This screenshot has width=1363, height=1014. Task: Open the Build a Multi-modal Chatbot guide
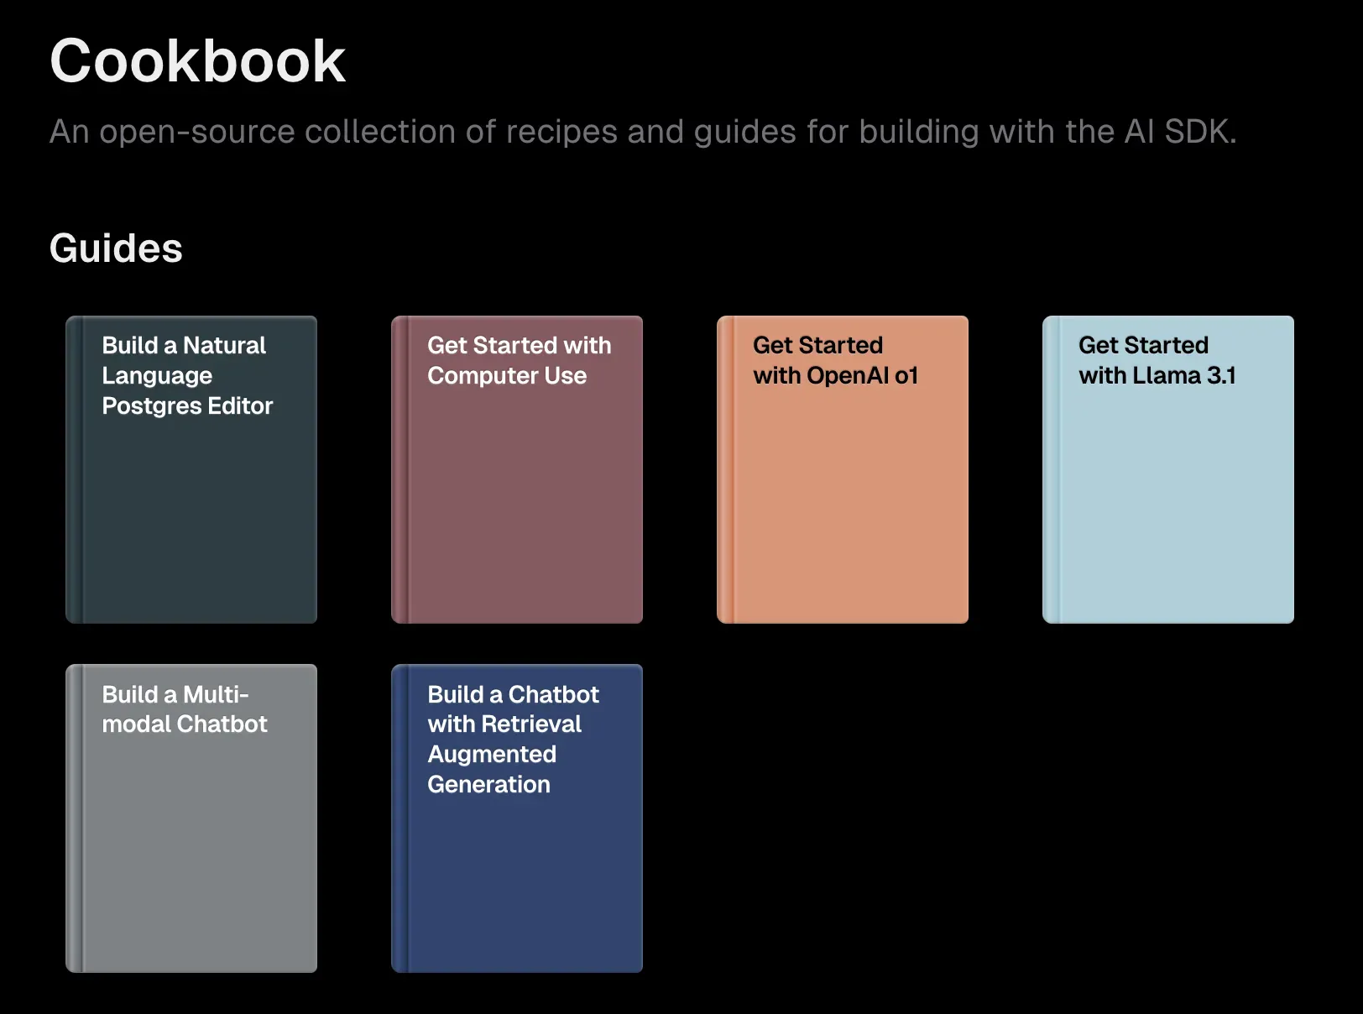[191, 818]
